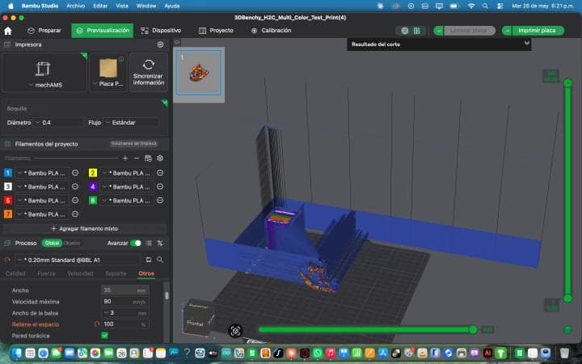Click the 3D view orientation cube
Viewport: 582px width, 364px height.
click(x=199, y=317)
